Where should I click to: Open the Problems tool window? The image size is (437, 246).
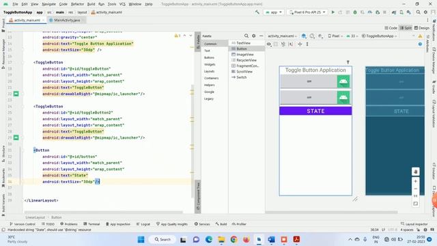(x=69, y=224)
